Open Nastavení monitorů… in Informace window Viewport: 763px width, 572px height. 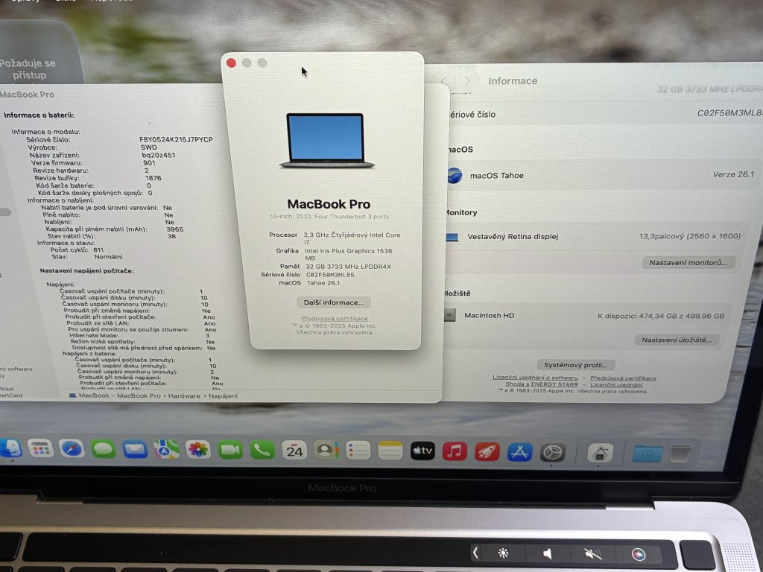click(688, 263)
